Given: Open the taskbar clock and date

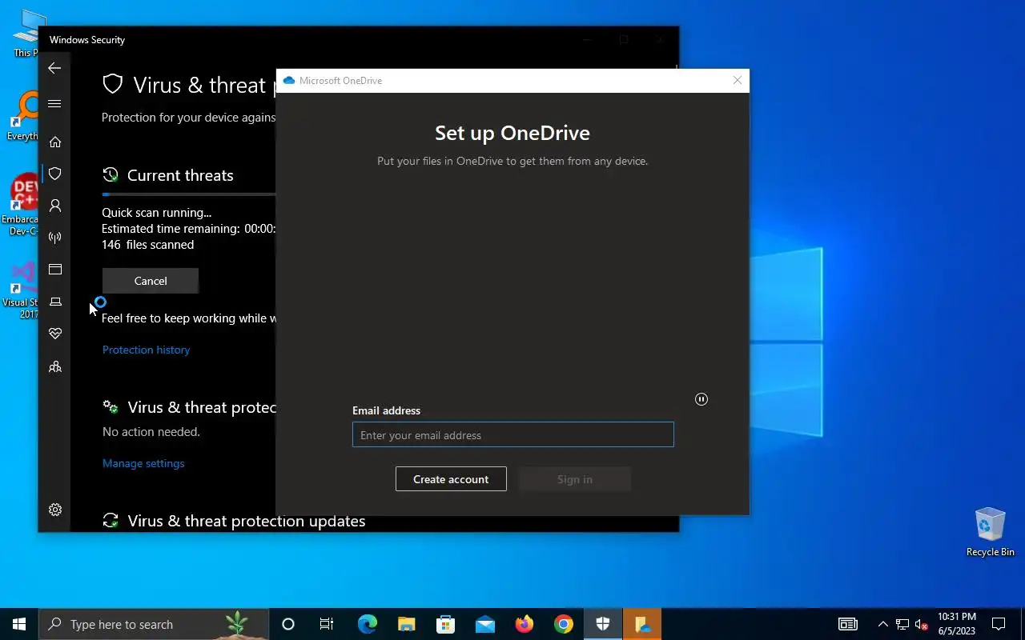Looking at the screenshot, I should (x=957, y=624).
